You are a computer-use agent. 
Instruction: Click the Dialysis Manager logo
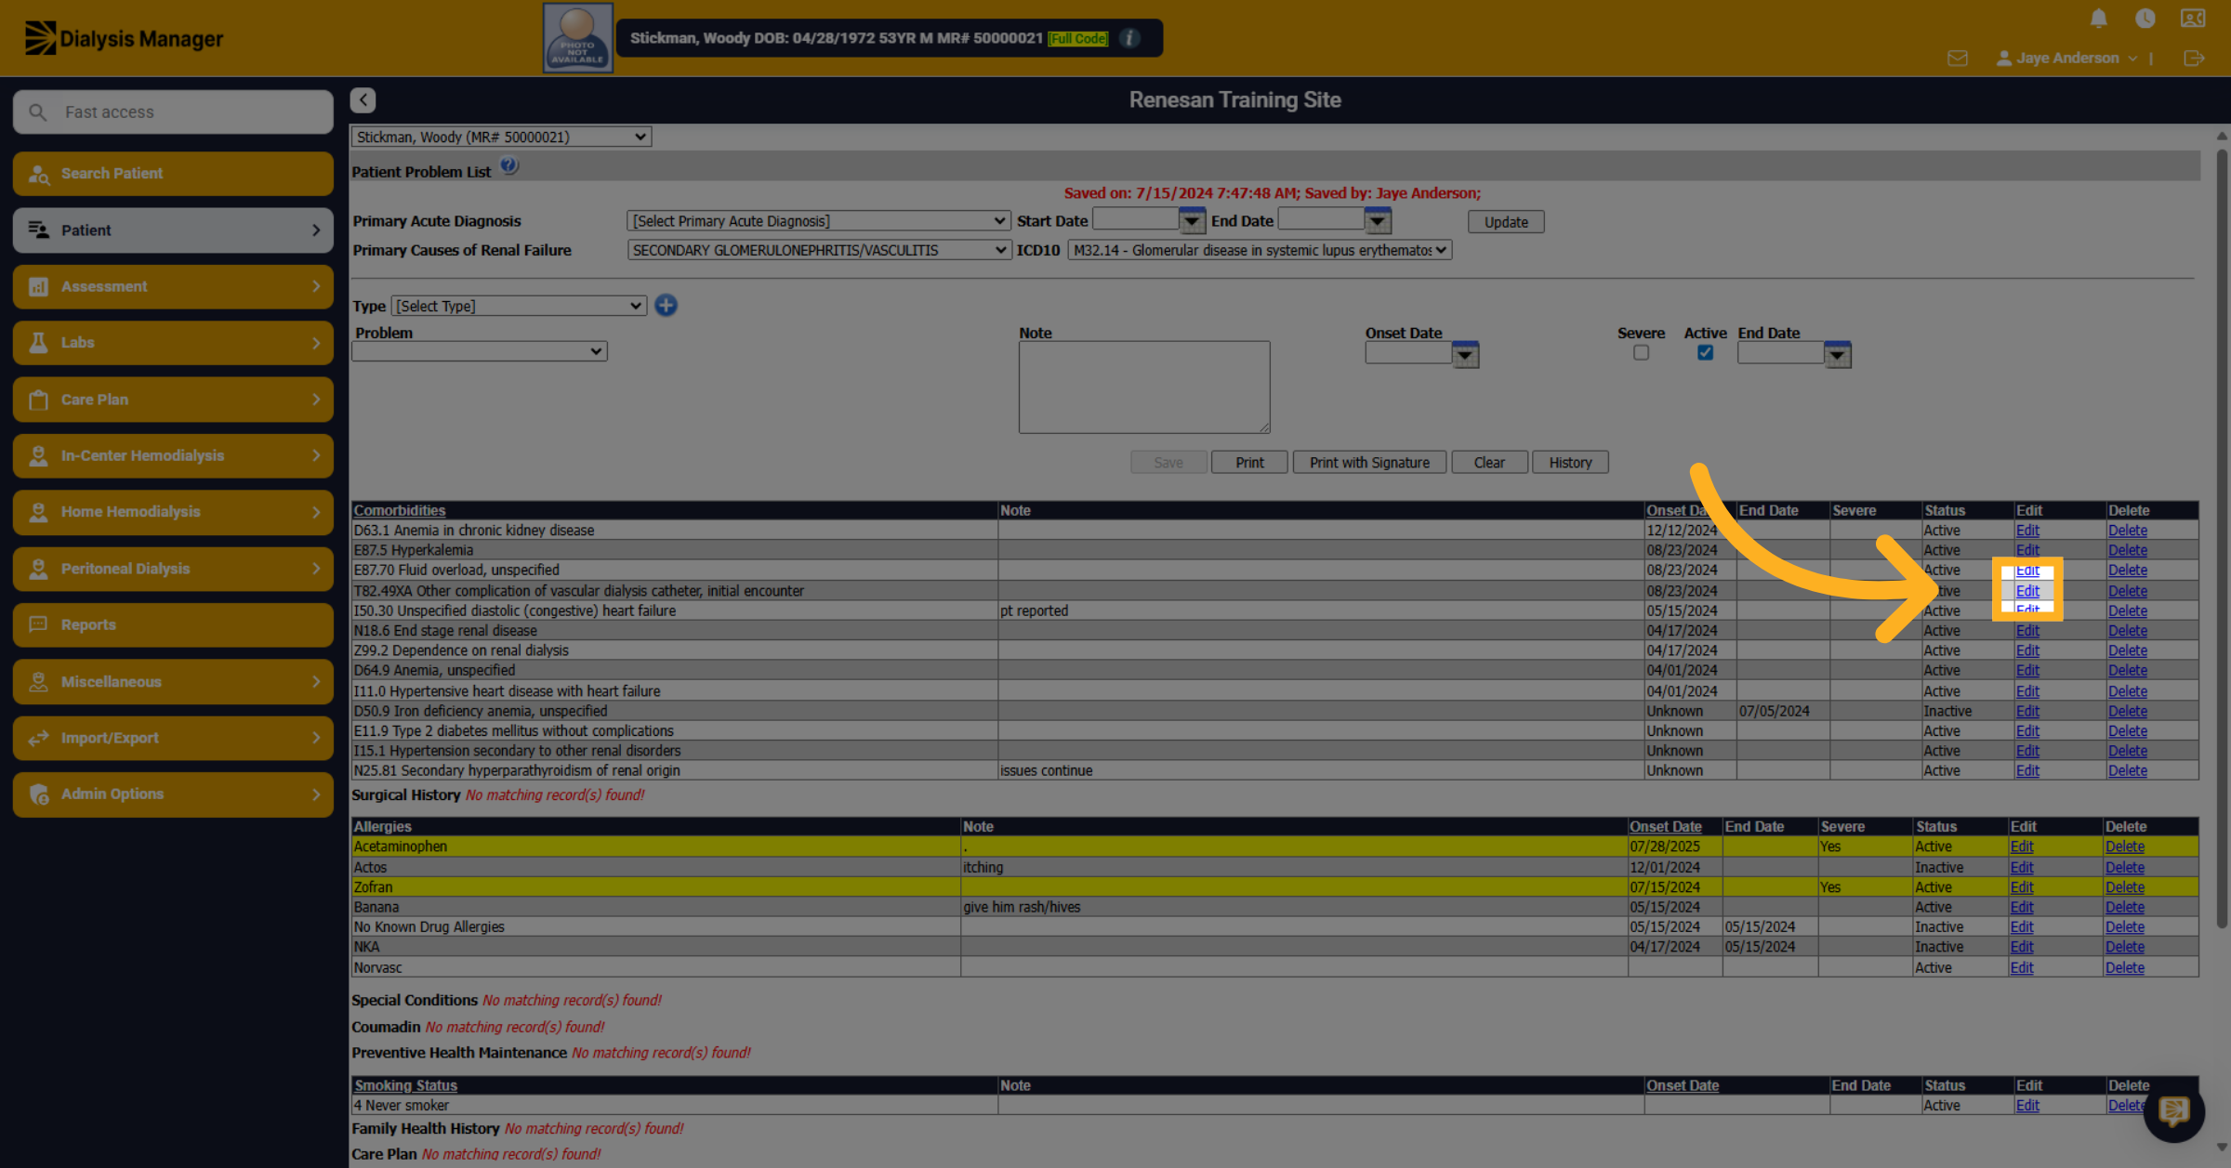(x=124, y=38)
